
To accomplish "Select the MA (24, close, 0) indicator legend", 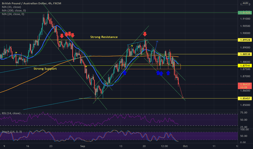I will point(13,14).
